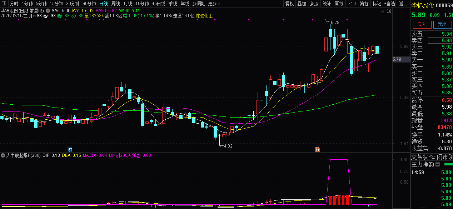Switch to 季线 quarterly chart
This screenshot has height=209, width=453.
(x=173, y=4)
